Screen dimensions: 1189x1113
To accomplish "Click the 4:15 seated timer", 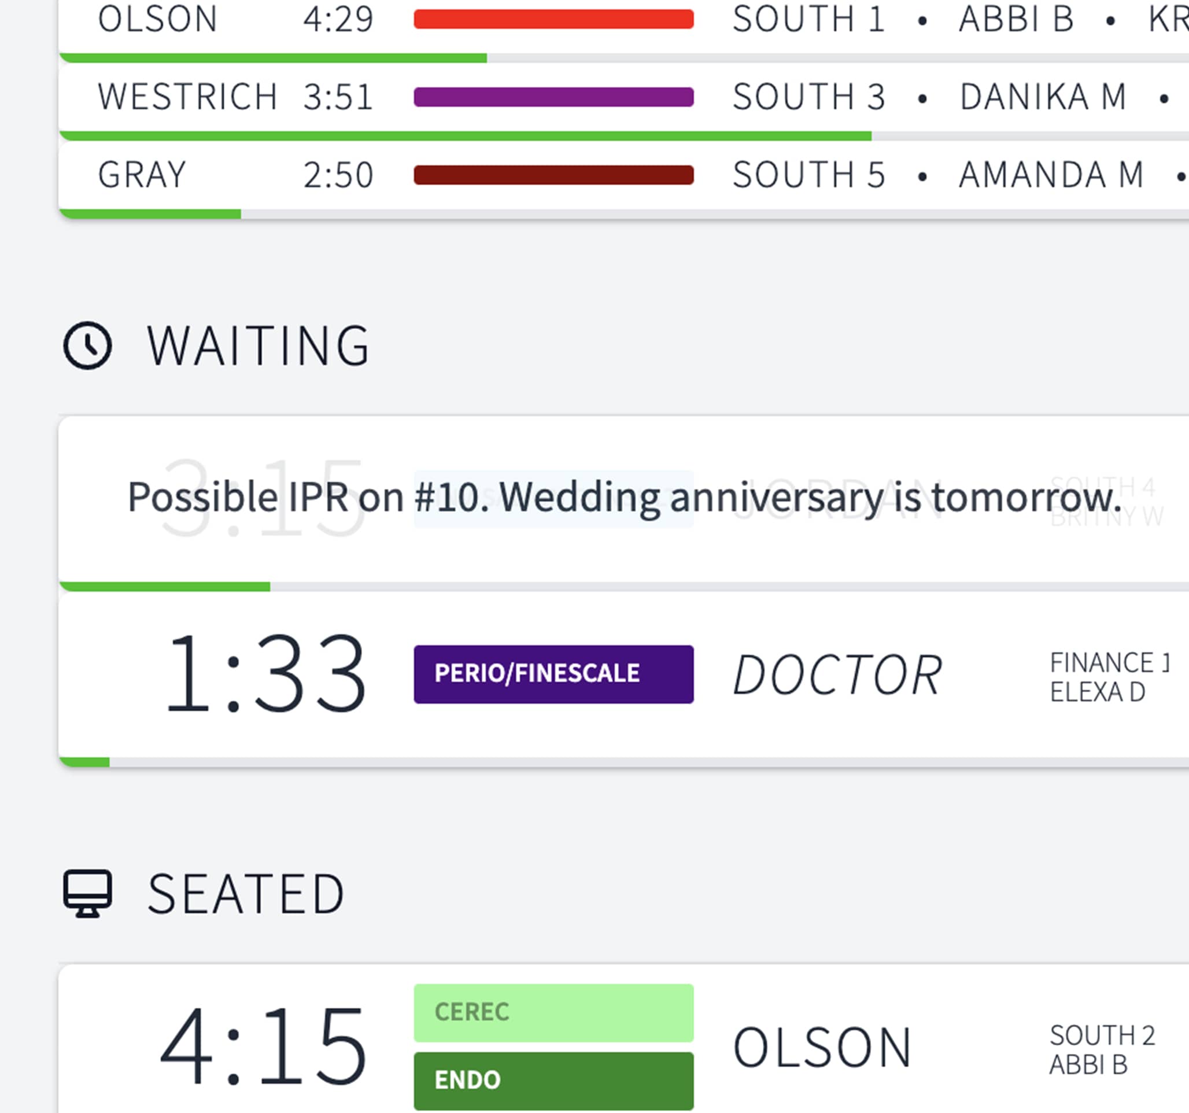I will [x=263, y=1047].
